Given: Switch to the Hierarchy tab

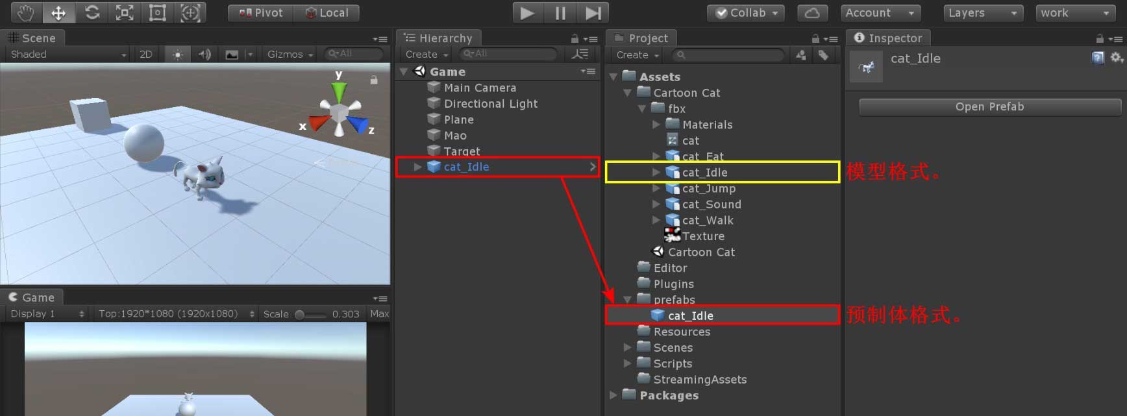Looking at the screenshot, I should point(438,38).
